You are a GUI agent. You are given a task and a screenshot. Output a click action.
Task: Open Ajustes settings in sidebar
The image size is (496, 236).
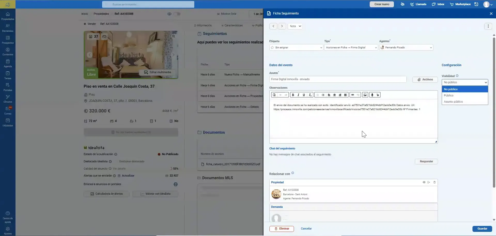(8, 231)
